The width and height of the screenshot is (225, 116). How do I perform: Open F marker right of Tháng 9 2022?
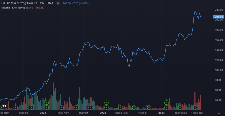point(149,108)
